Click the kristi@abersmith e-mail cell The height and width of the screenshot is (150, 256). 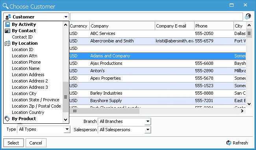pyautogui.click(x=174, y=41)
